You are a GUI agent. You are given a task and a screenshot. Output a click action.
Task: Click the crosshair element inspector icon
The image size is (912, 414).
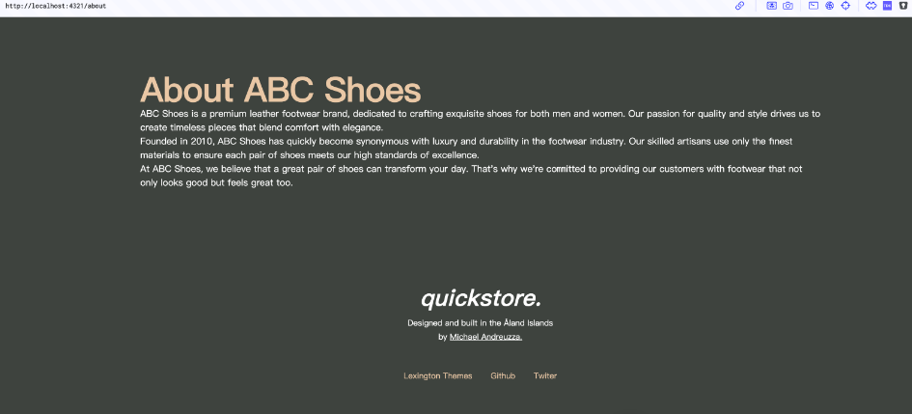point(845,6)
